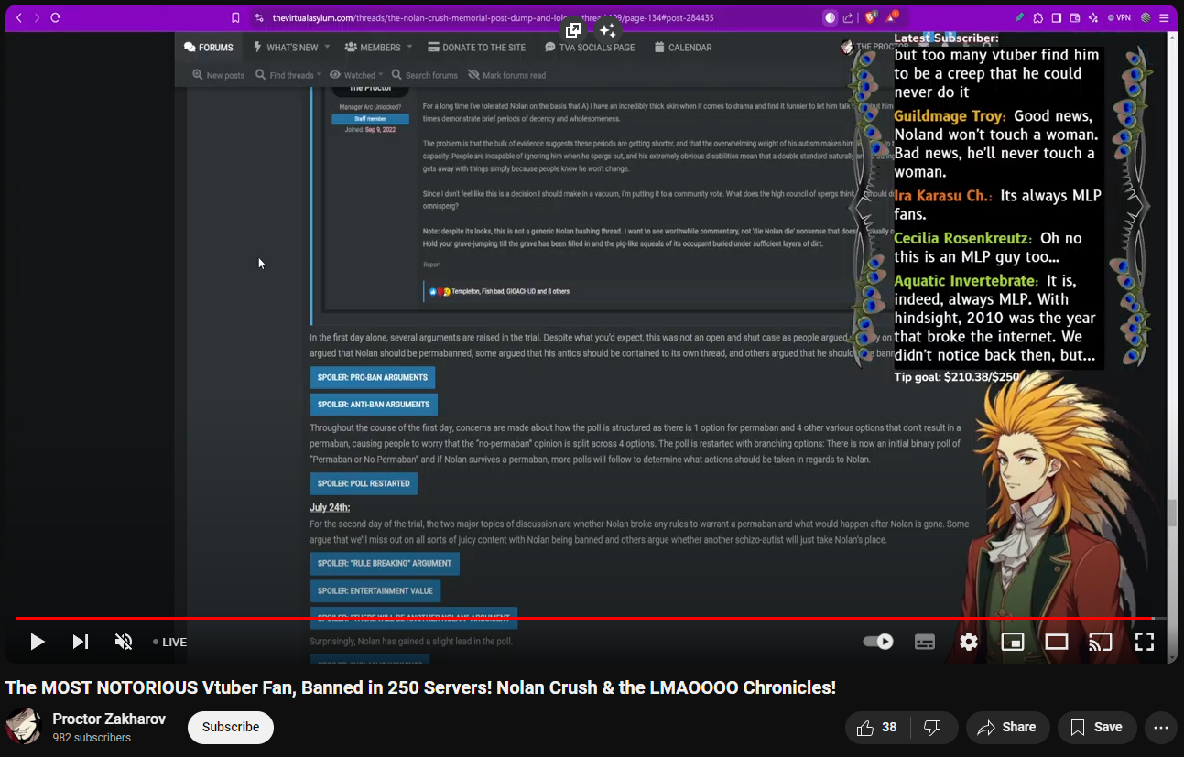Click picture-in-picture overlay icon at top

[x=573, y=30]
